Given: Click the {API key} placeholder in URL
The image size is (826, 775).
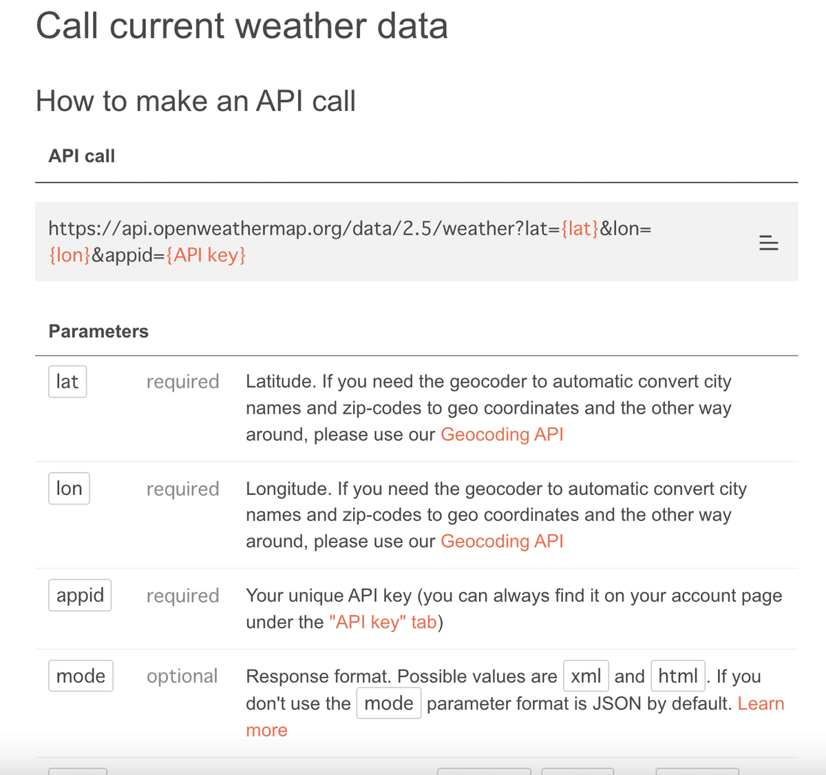Looking at the screenshot, I should (x=206, y=255).
